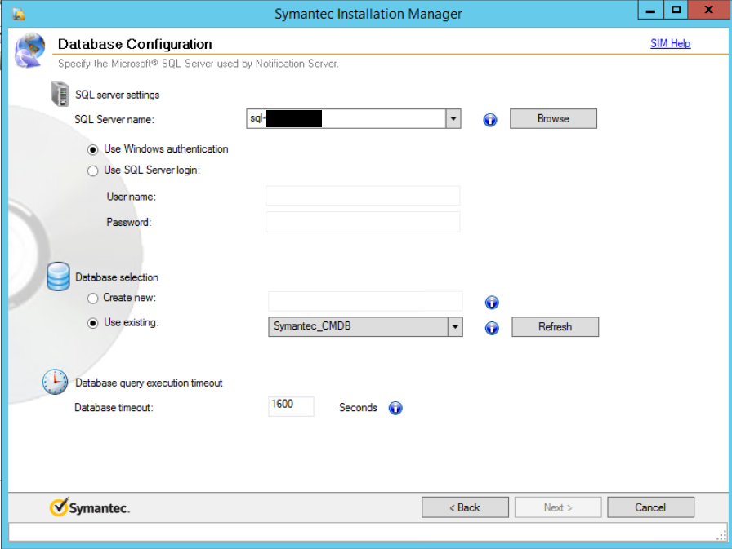Select Use SQL Server login option
732x549 pixels.
93,171
